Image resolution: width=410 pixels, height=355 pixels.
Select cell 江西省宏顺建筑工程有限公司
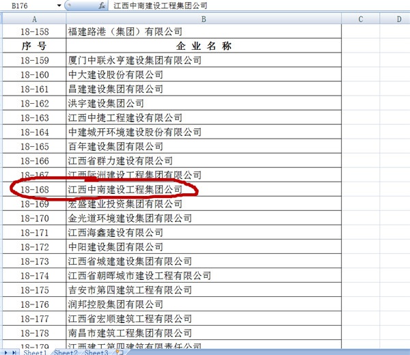click(x=204, y=318)
